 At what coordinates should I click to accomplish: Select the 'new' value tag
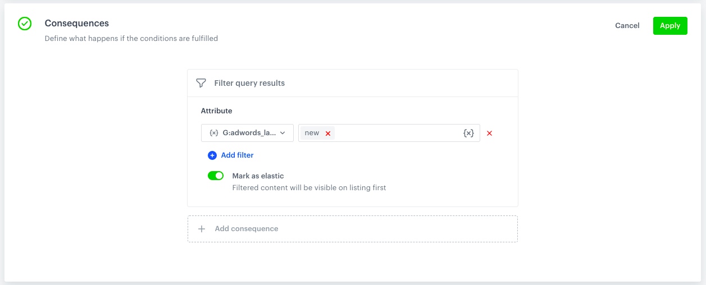[312, 133]
